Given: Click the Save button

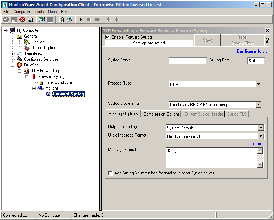Looking at the screenshot, I should click(208, 40).
